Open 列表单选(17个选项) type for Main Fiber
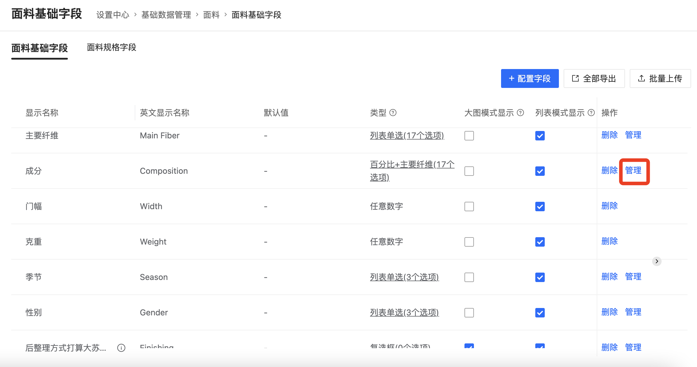697x367 pixels. tap(407, 135)
